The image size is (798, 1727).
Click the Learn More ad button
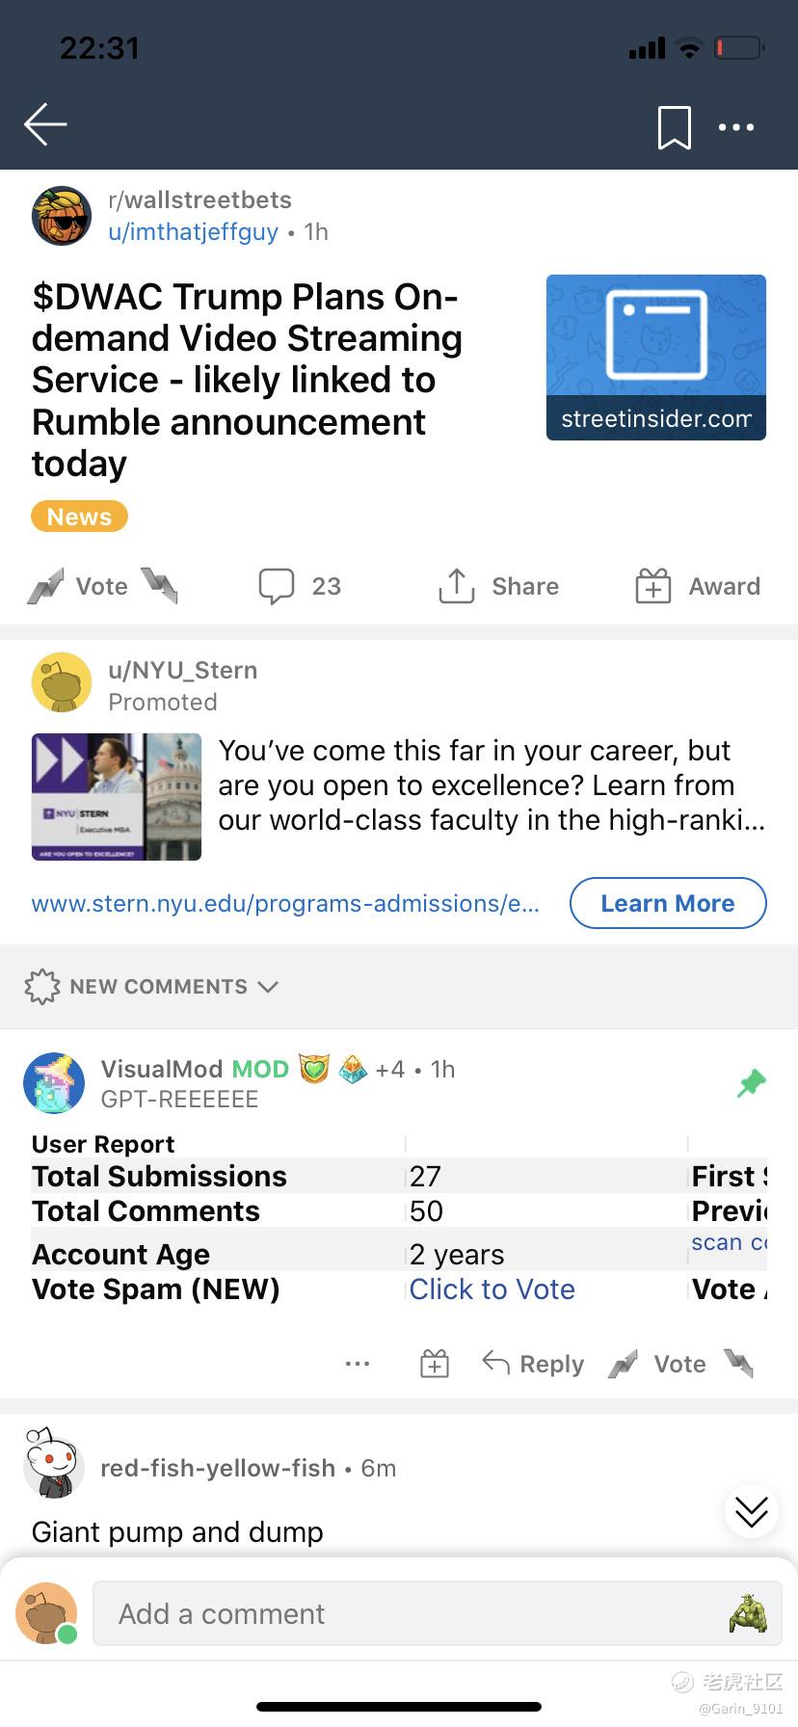[x=668, y=903]
